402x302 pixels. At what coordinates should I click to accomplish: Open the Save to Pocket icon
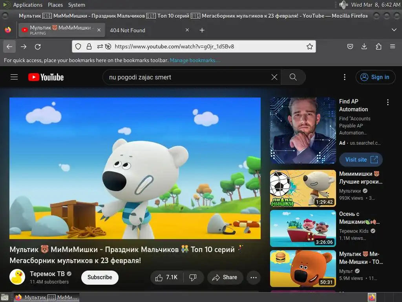350,46
